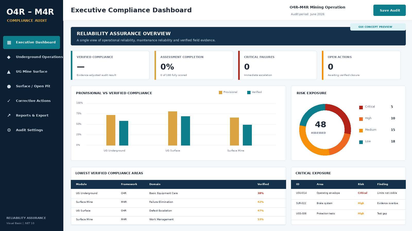Open the Critical Failures card

point(278,65)
